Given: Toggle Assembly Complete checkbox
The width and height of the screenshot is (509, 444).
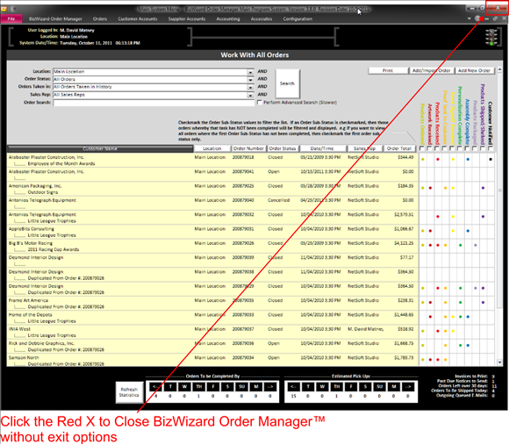Looking at the screenshot, I should [467, 148].
